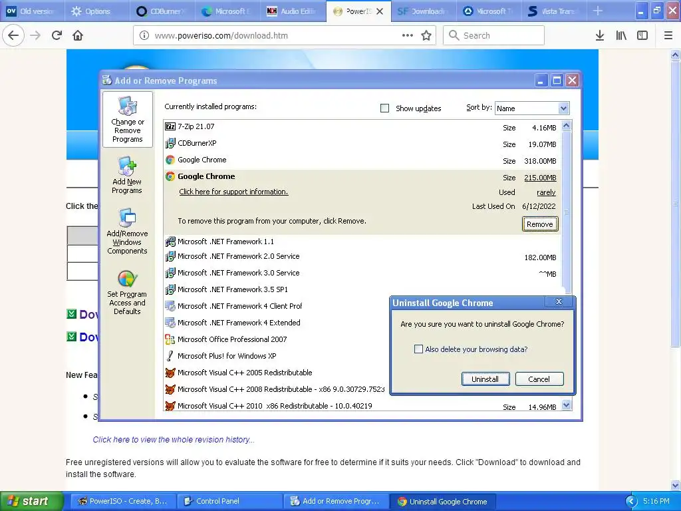This screenshot has width=681, height=511.
Task: Click the 215.00MB size value
Action: click(x=540, y=178)
